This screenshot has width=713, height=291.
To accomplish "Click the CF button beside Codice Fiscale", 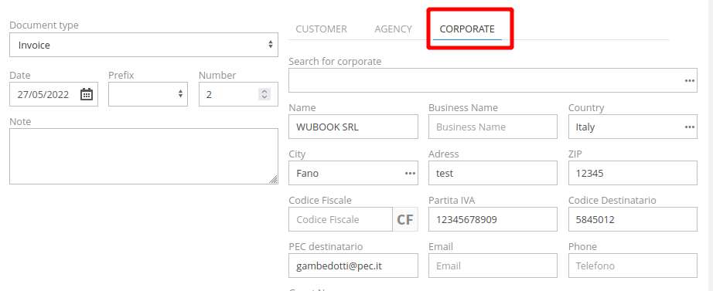I will pyautogui.click(x=405, y=220).
